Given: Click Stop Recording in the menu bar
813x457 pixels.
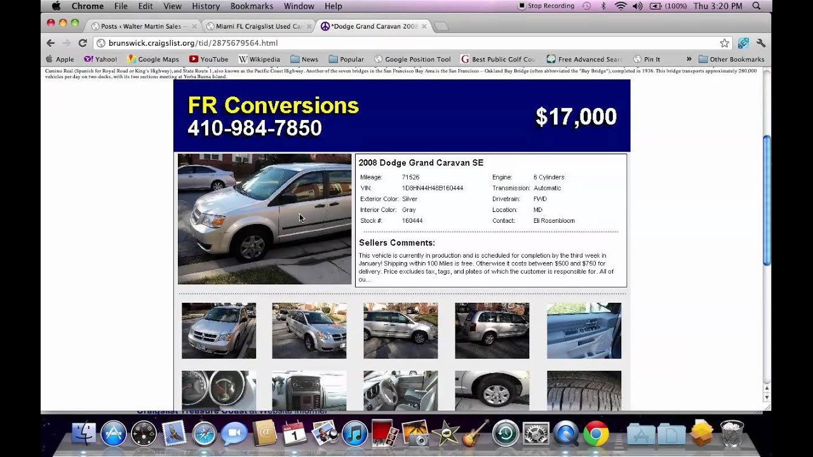Looking at the screenshot, I should [x=546, y=6].
